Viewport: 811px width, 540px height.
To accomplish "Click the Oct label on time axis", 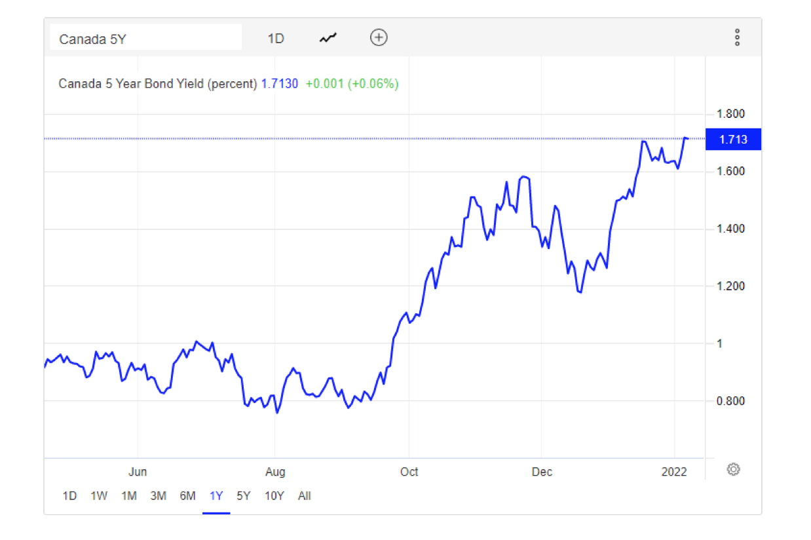I will pyautogui.click(x=409, y=472).
